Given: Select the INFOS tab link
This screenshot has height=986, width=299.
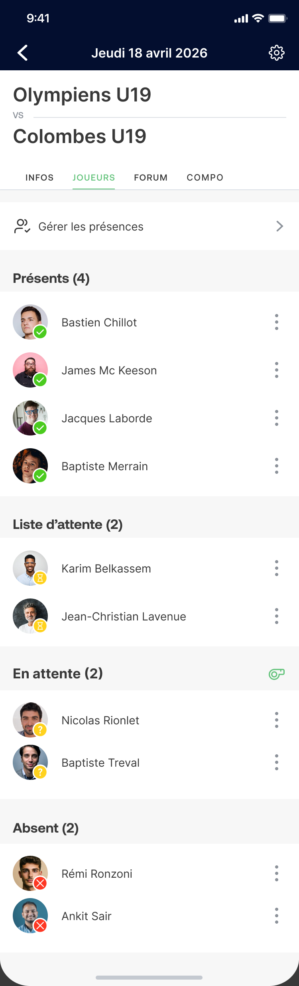Looking at the screenshot, I should 39,177.
